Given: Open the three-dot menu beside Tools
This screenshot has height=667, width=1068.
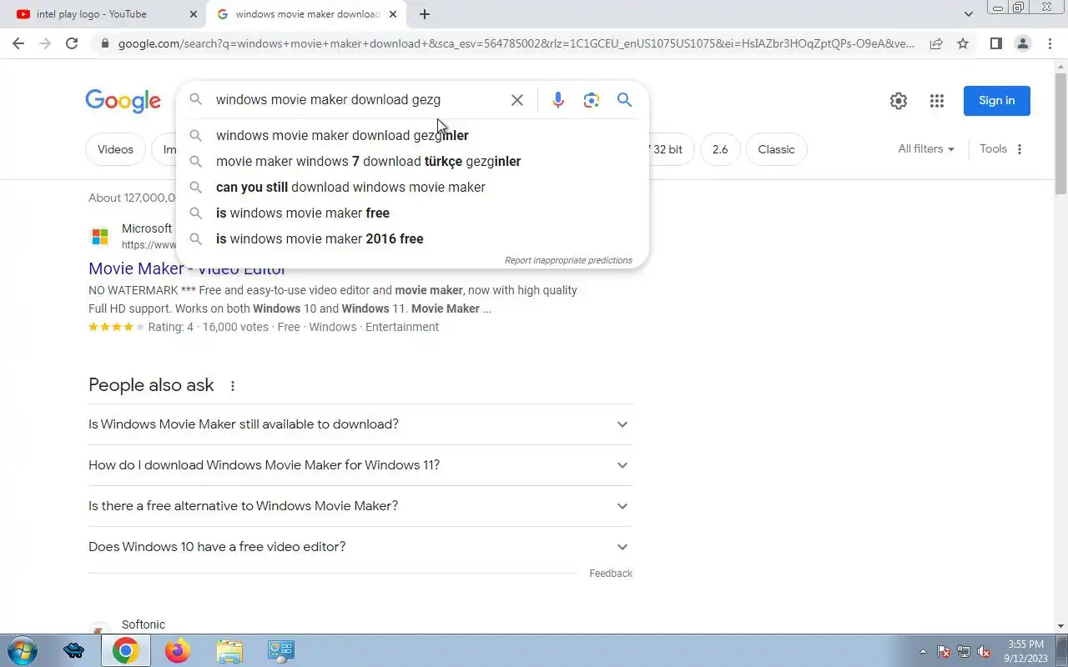Looking at the screenshot, I should (1020, 149).
